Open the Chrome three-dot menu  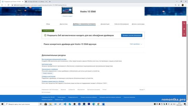coord(186,5)
